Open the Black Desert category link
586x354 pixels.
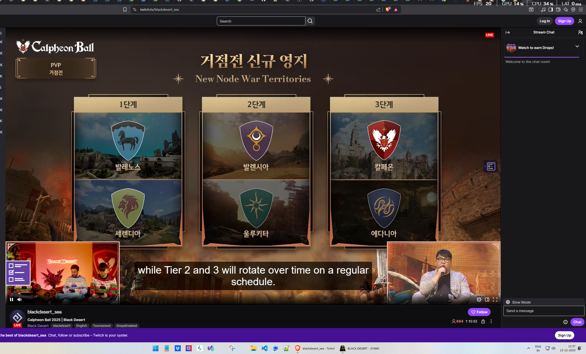38,326
